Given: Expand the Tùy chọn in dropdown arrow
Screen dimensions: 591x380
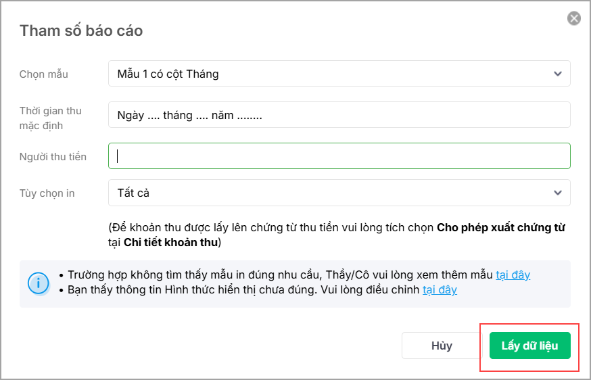Looking at the screenshot, I should [557, 193].
